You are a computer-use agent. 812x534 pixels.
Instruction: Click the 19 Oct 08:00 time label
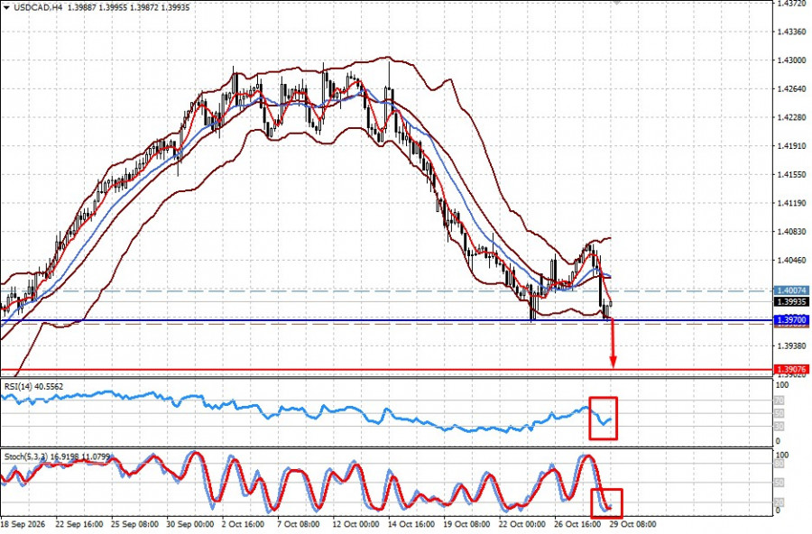click(466, 524)
